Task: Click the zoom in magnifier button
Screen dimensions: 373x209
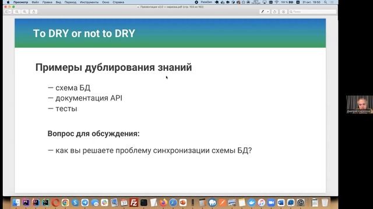Action: pyautogui.click(x=24, y=12)
